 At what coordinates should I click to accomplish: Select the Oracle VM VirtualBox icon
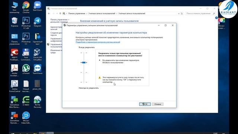pyautogui.click(x=37, y=55)
